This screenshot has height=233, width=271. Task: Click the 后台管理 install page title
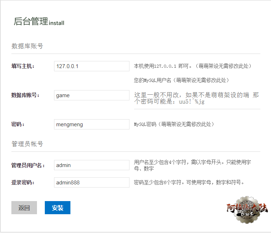[x=39, y=22]
